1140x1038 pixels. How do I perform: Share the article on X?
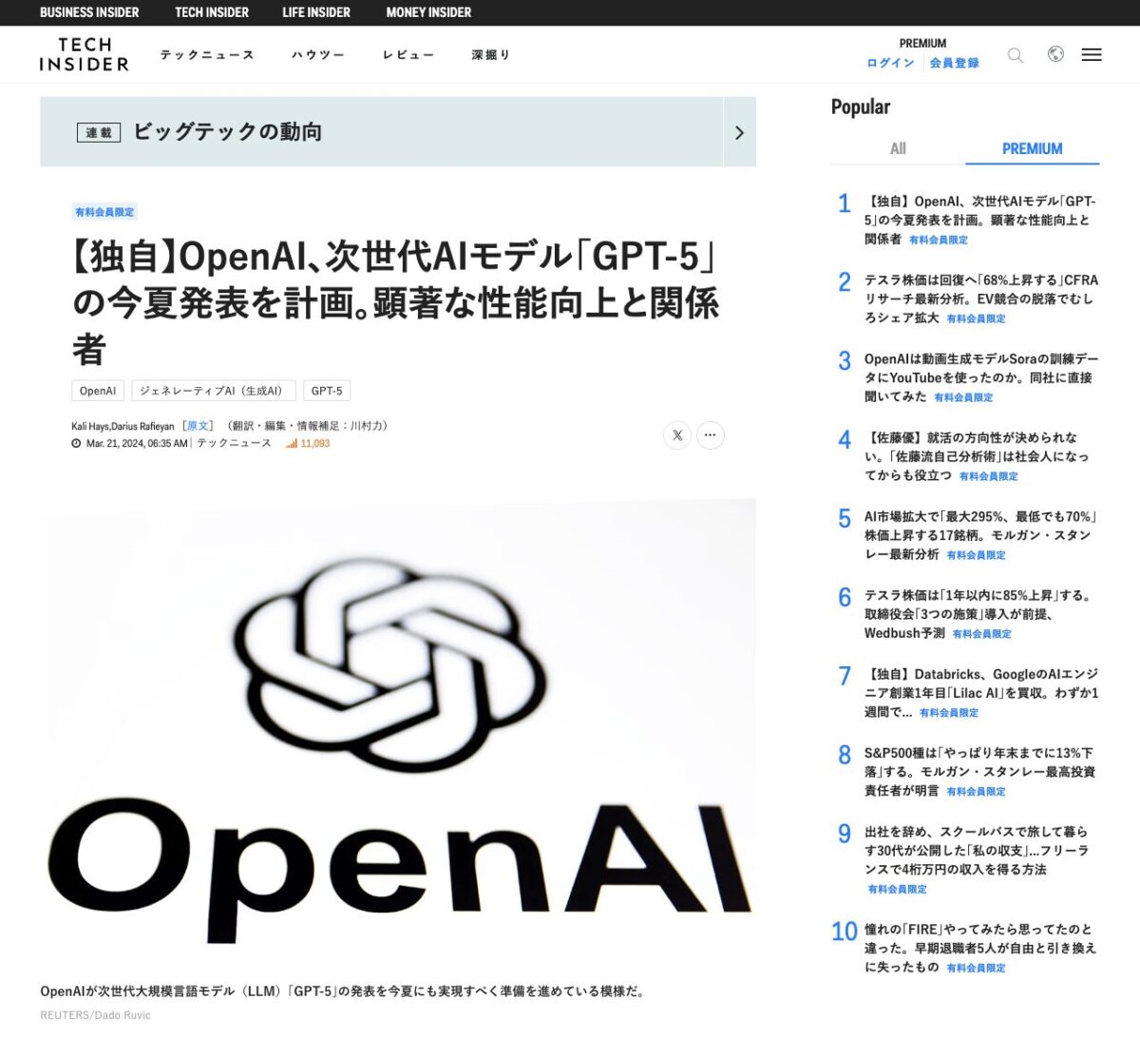tap(676, 434)
